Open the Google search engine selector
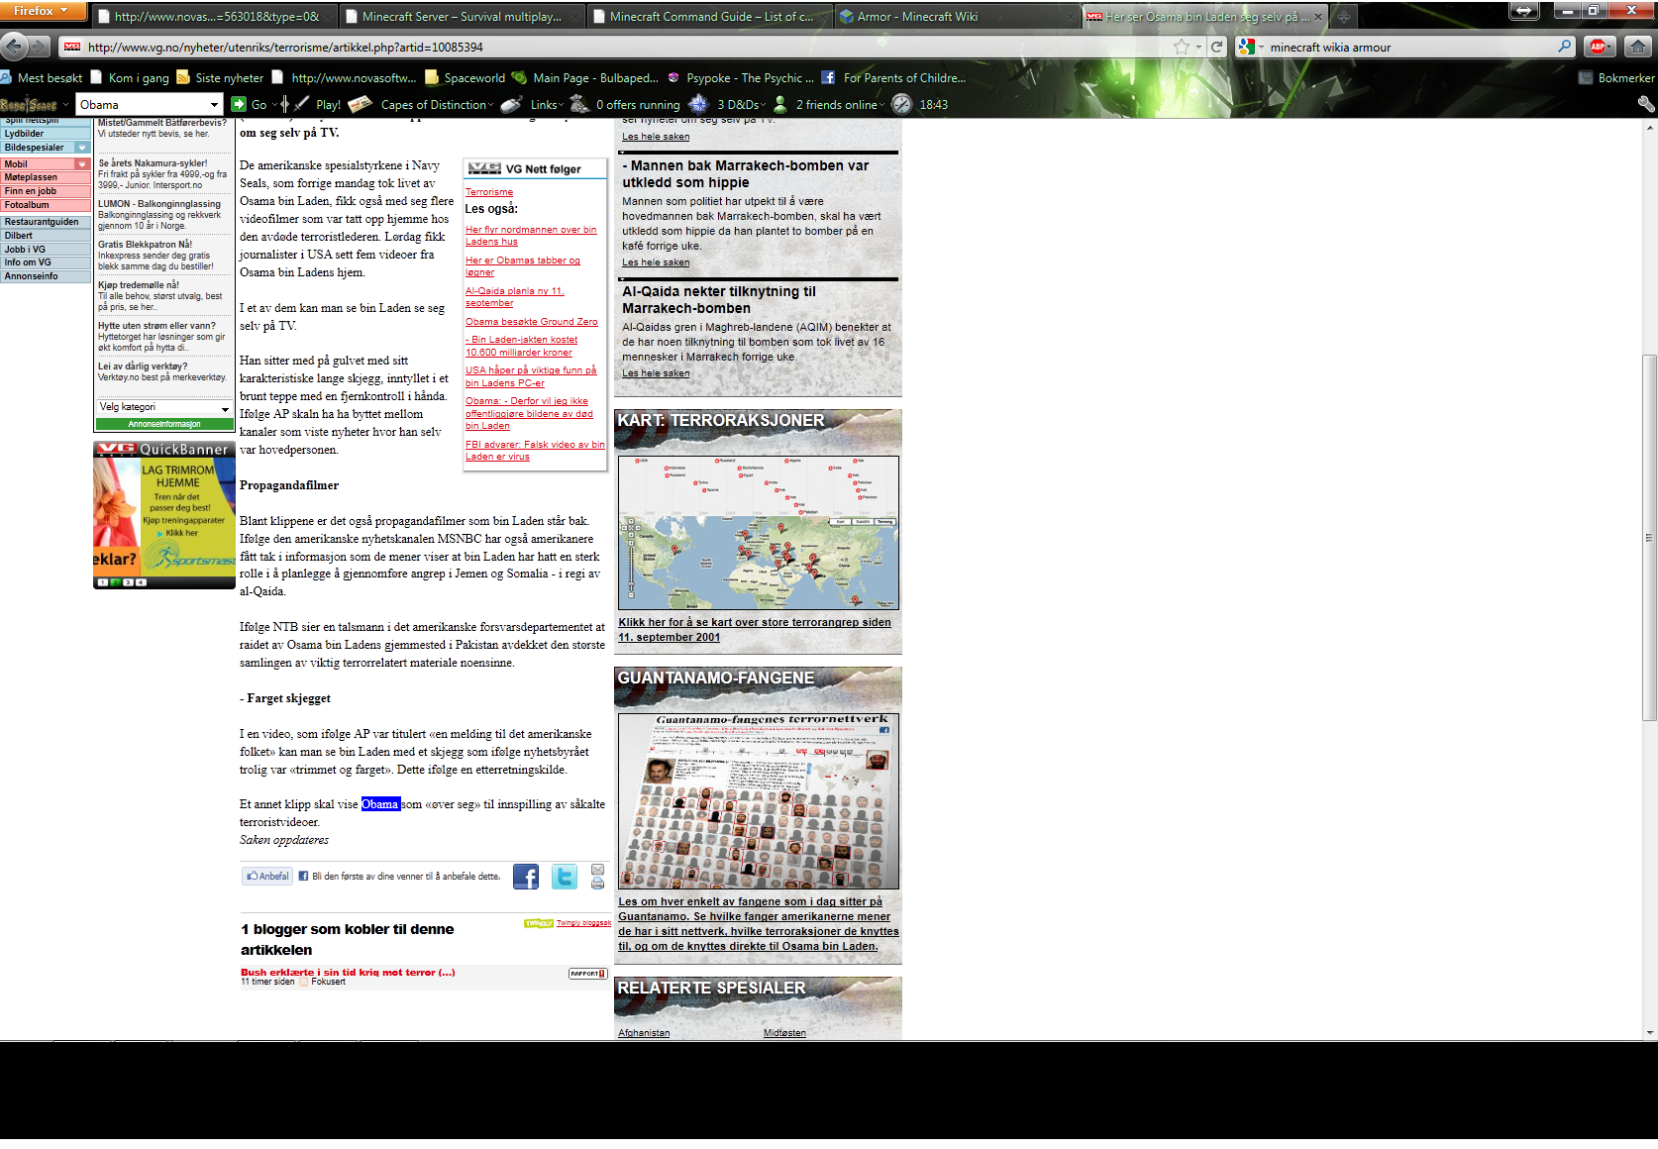This screenshot has height=1149, width=1658. click(1251, 47)
